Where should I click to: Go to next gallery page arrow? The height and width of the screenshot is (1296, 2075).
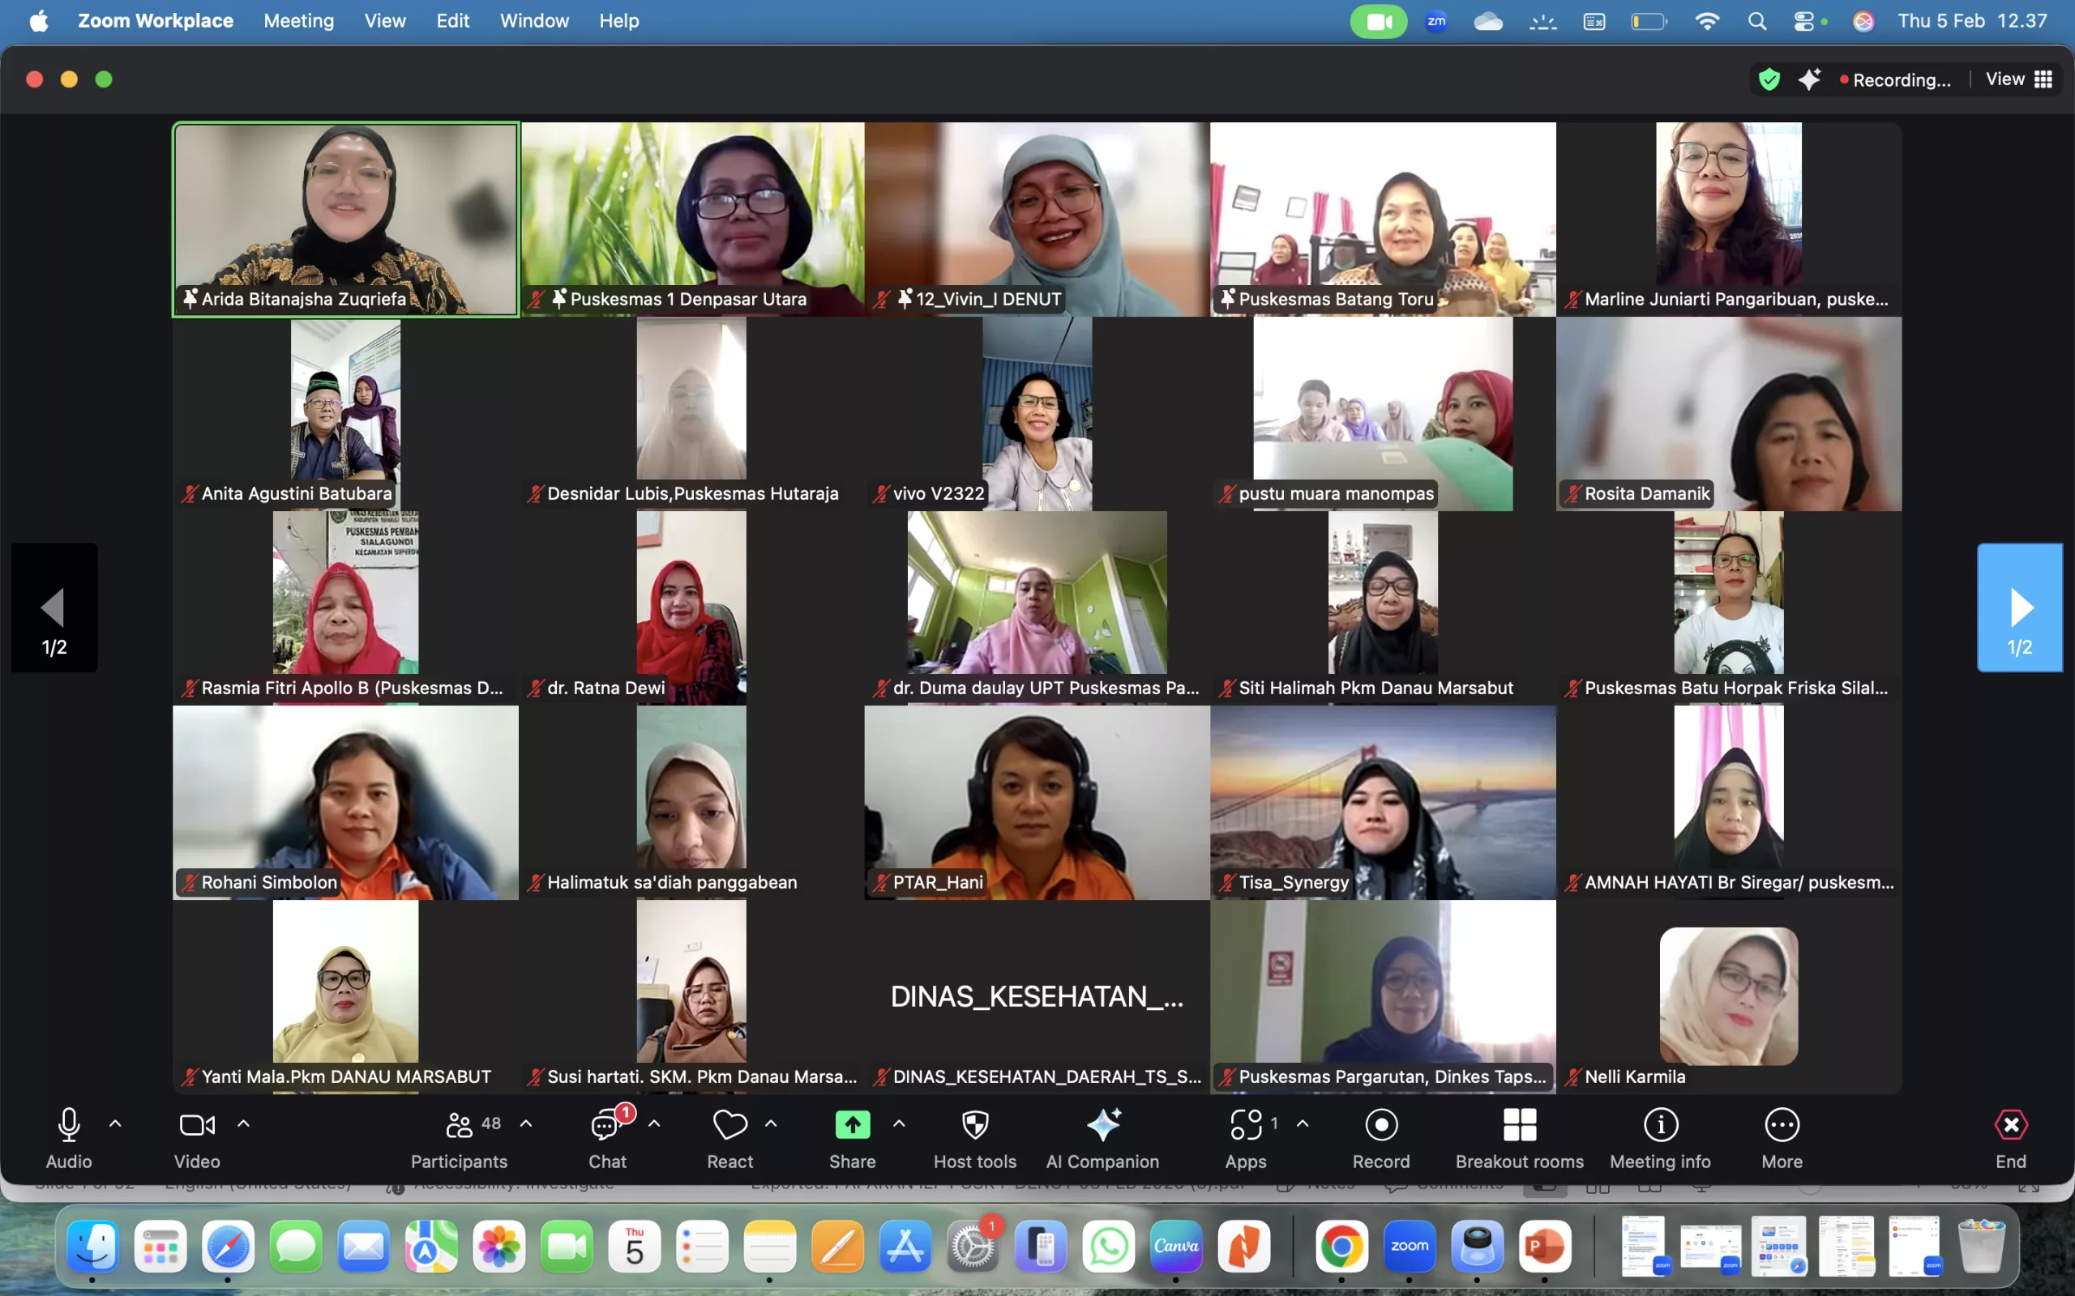2019,607
